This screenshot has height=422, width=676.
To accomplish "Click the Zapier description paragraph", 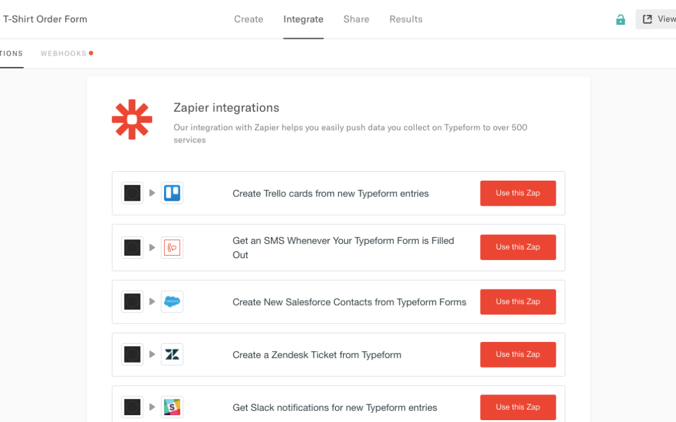I will [x=350, y=134].
